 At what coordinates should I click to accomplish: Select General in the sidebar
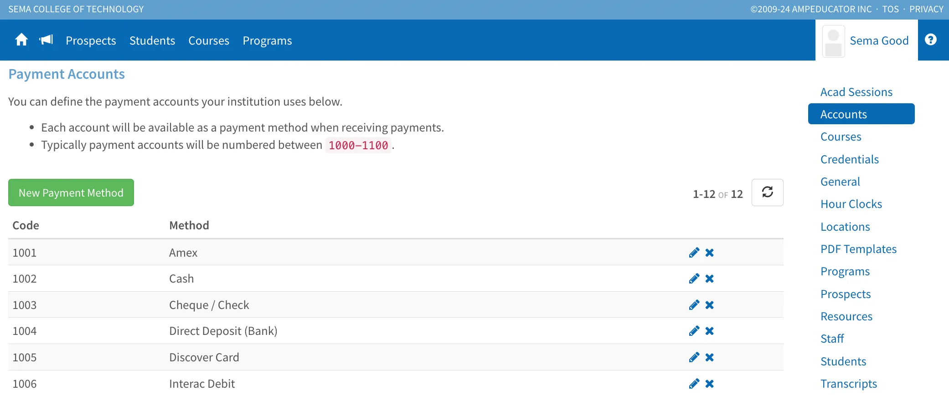[840, 182]
